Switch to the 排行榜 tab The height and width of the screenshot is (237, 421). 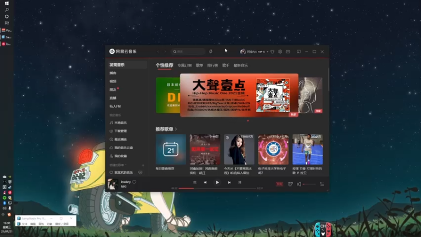point(213,65)
